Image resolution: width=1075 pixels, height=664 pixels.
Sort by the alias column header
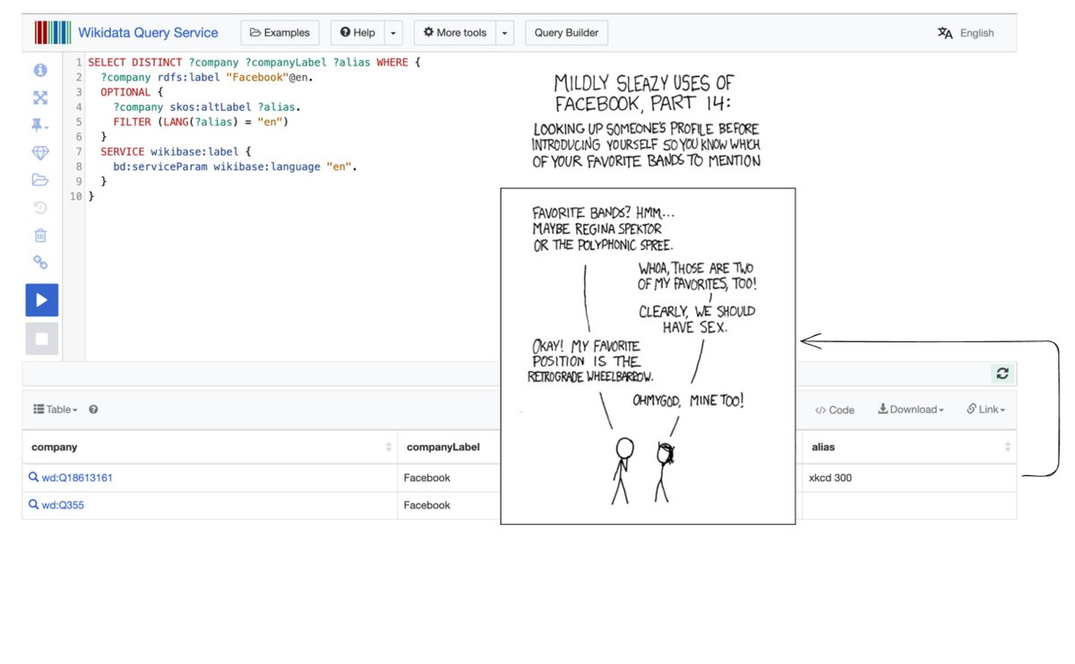[x=910, y=446]
